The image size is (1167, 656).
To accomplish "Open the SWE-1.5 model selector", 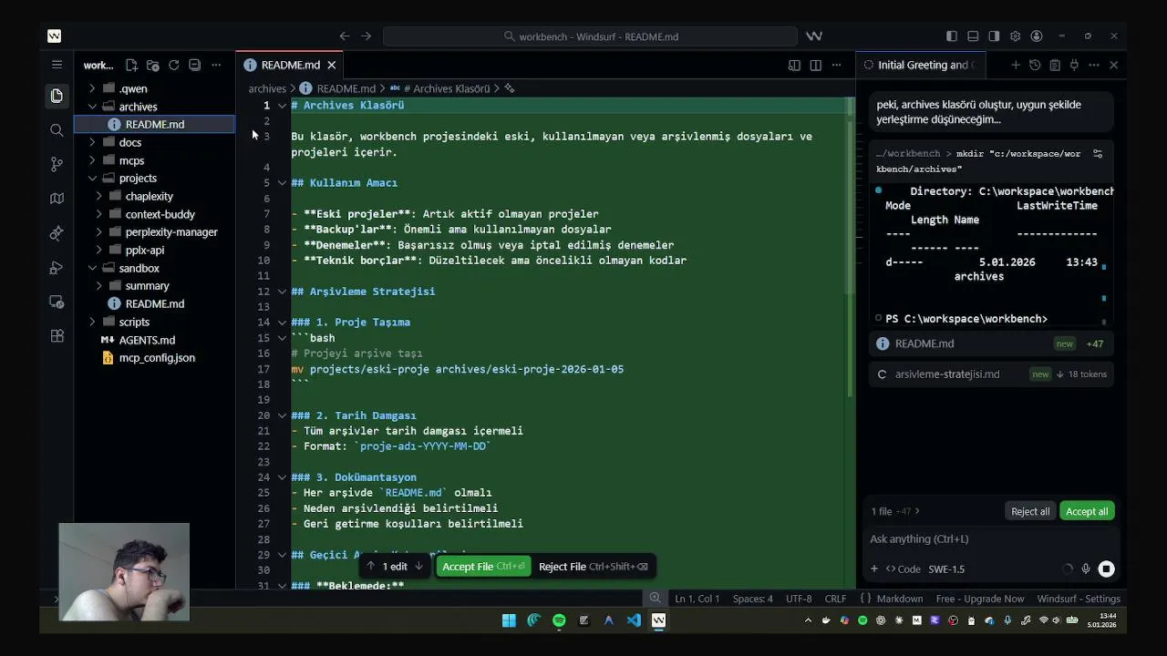I will click(x=946, y=569).
